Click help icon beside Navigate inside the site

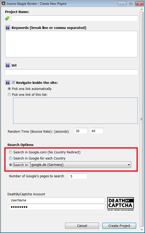[8, 83]
